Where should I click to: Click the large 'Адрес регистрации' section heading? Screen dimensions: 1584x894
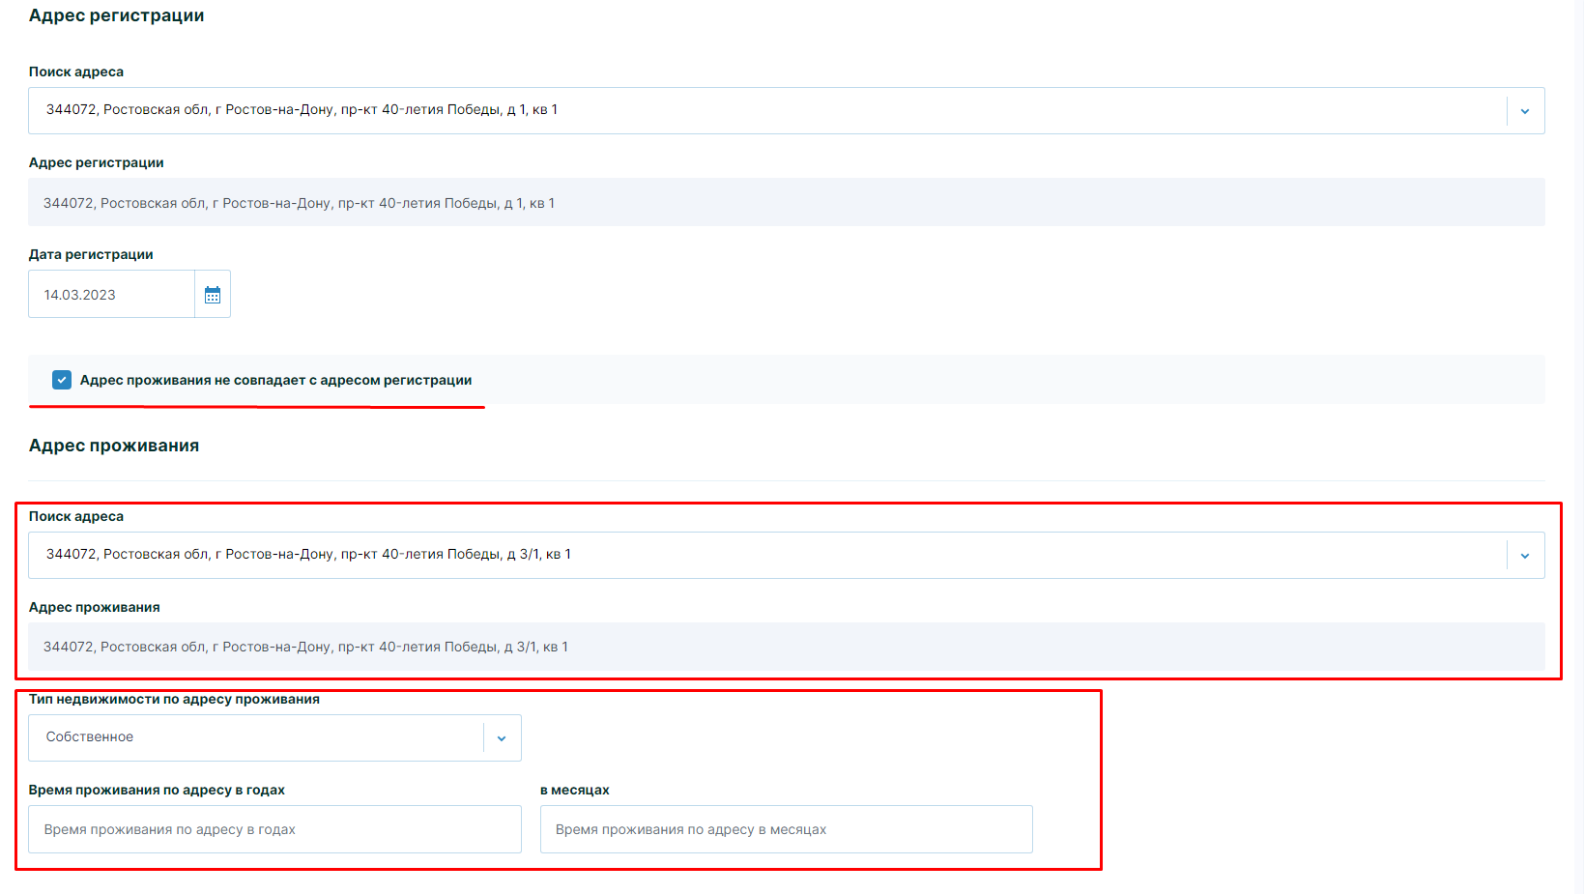pos(116,15)
